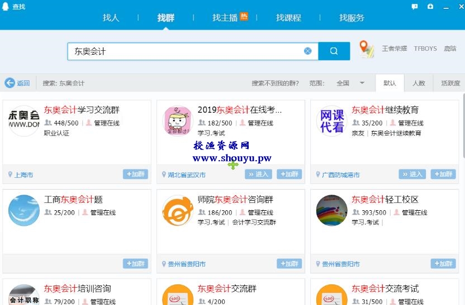Click the 师院东奥会计咨询群 orange avatar

(178, 210)
